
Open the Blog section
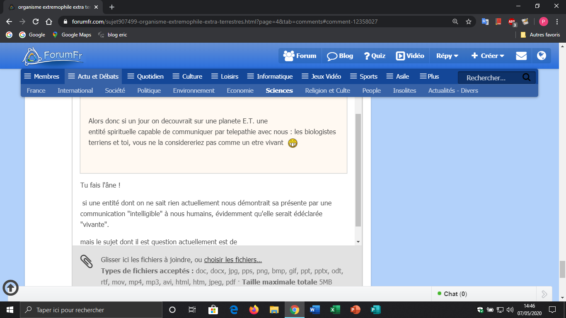[x=340, y=56]
